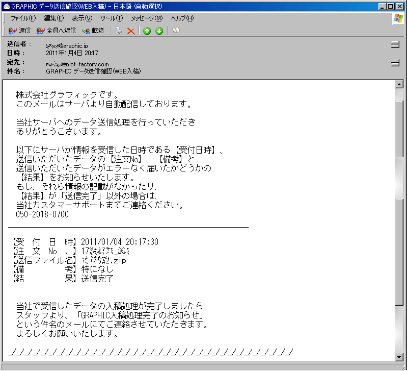Print the message with printer icon
This screenshot has width=407, height=371.
tap(118, 31)
